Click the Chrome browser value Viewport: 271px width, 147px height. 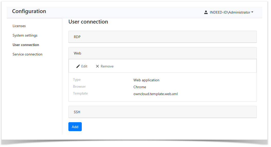click(140, 87)
